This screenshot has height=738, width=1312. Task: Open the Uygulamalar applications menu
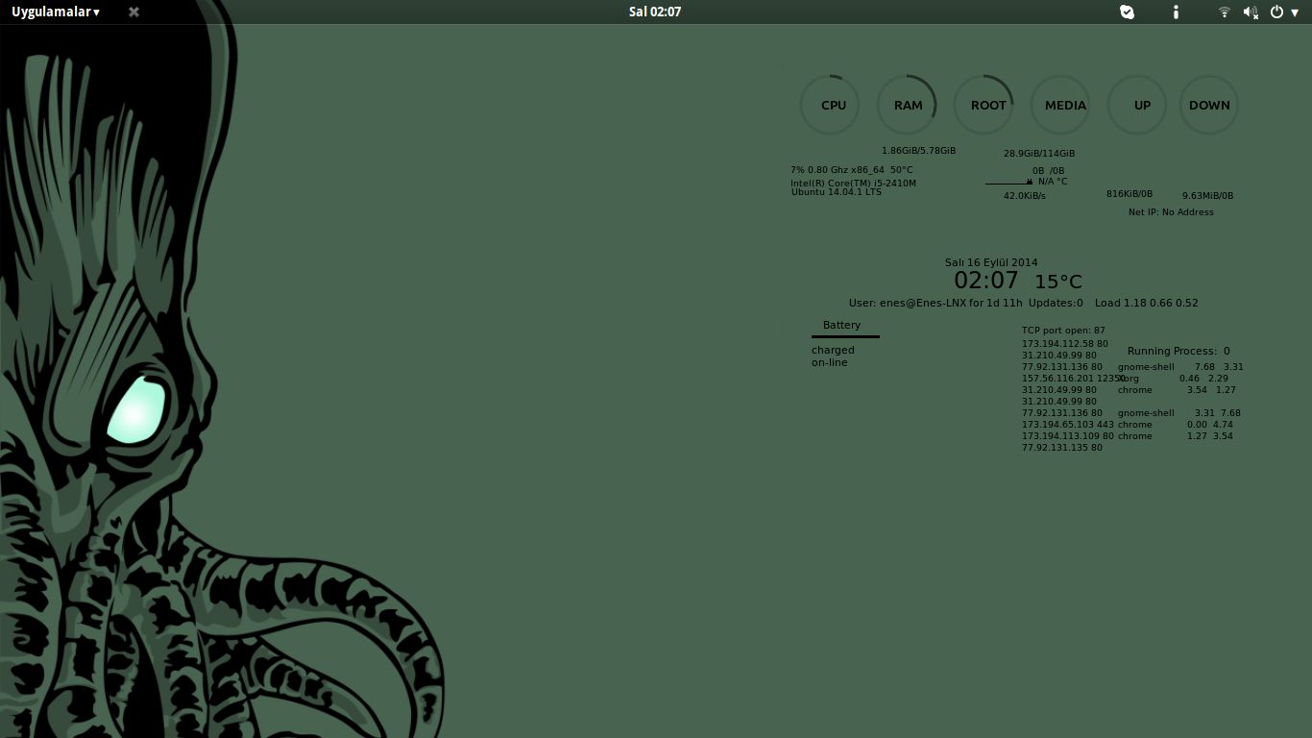coord(56,12)
